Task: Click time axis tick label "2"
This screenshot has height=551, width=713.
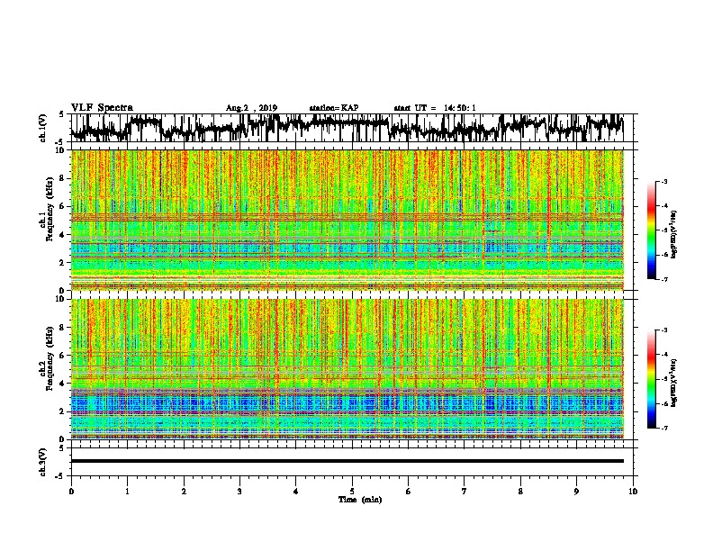Action: 184,492
